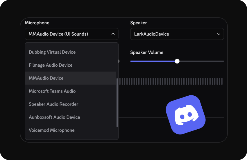
Task: Collapse the Microphone dropdown chevron
Action: click(113, 34)
